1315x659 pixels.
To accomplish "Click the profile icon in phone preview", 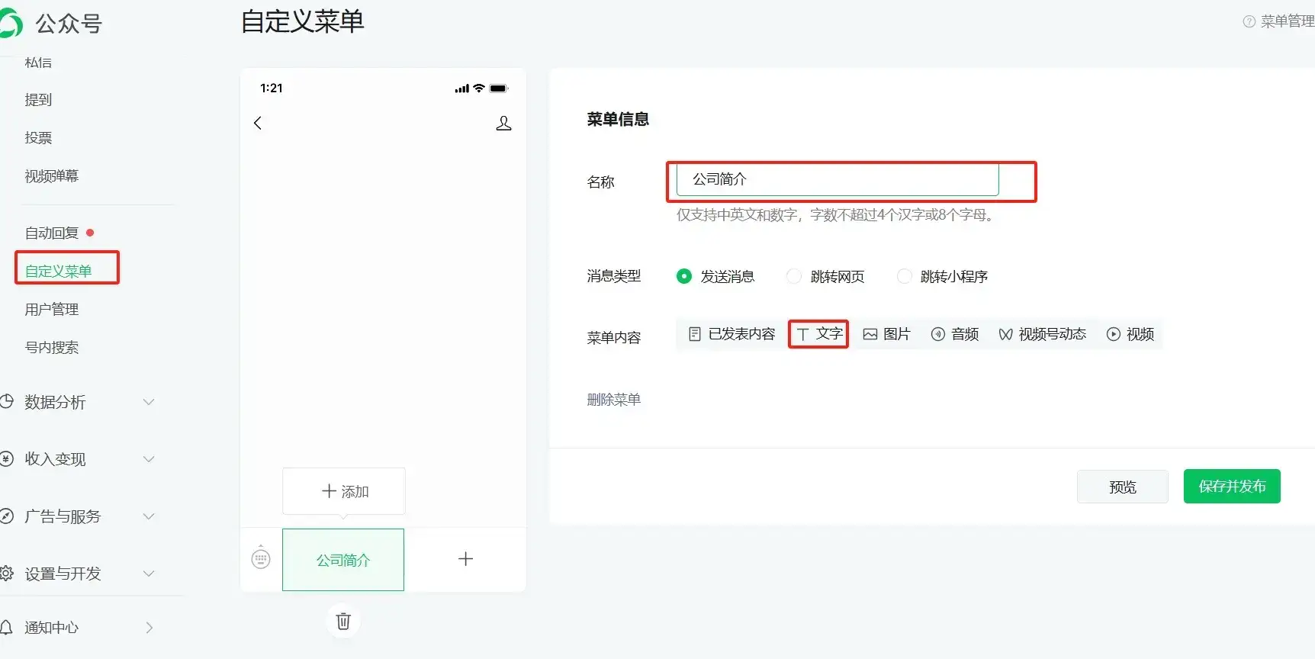I will click(x=503, y=123).
